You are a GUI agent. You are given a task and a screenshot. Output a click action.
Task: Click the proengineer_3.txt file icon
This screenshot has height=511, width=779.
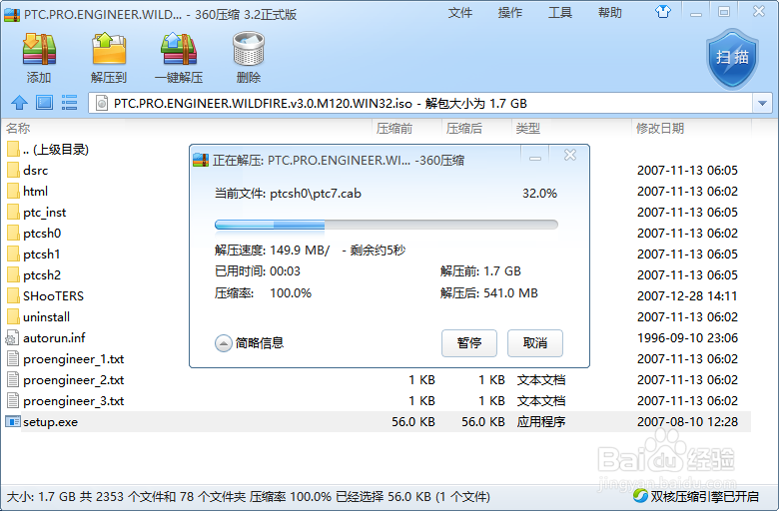click(x=13, y=401)
